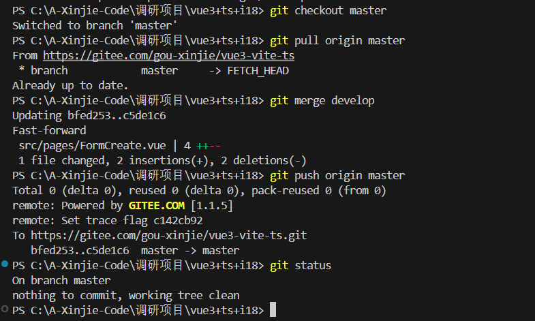Click the 'Already up to date.' output line

pos(70,86)
